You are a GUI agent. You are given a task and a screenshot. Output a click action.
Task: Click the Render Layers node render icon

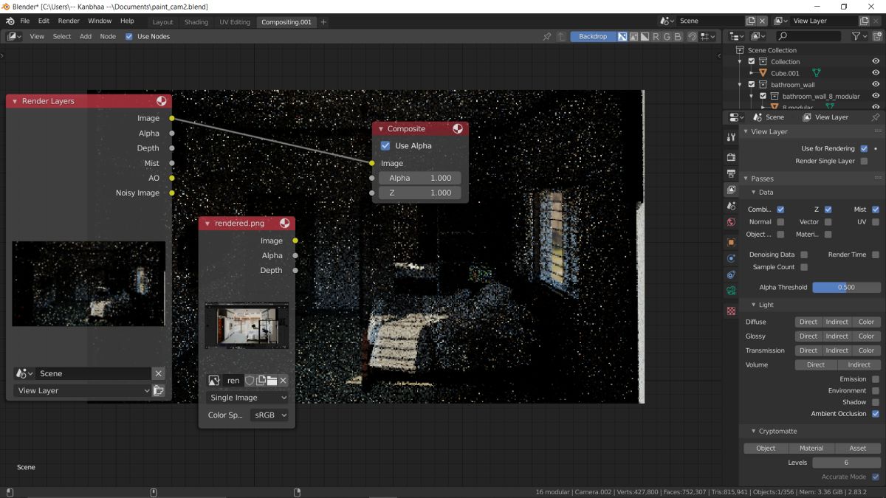tap(161, 101)
